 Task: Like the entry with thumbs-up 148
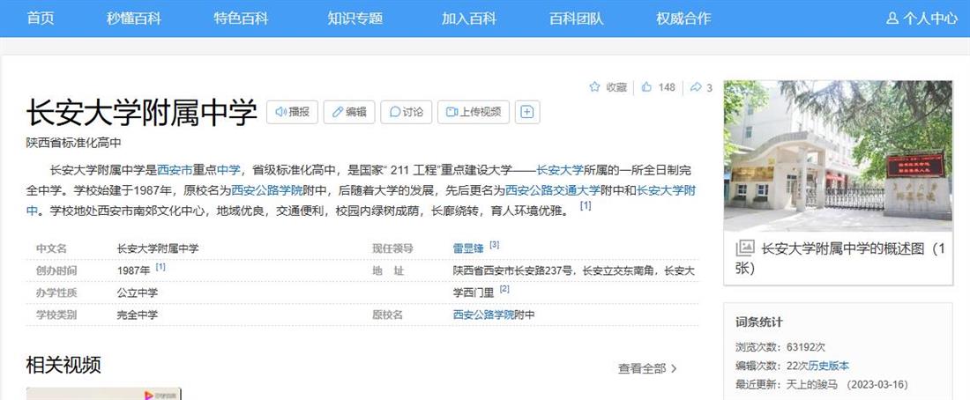click(658, 87)
